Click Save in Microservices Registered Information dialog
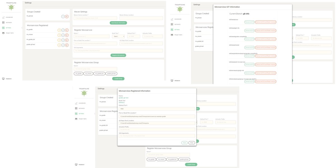This screenshot has width=336, height=168. coord(184,143)
